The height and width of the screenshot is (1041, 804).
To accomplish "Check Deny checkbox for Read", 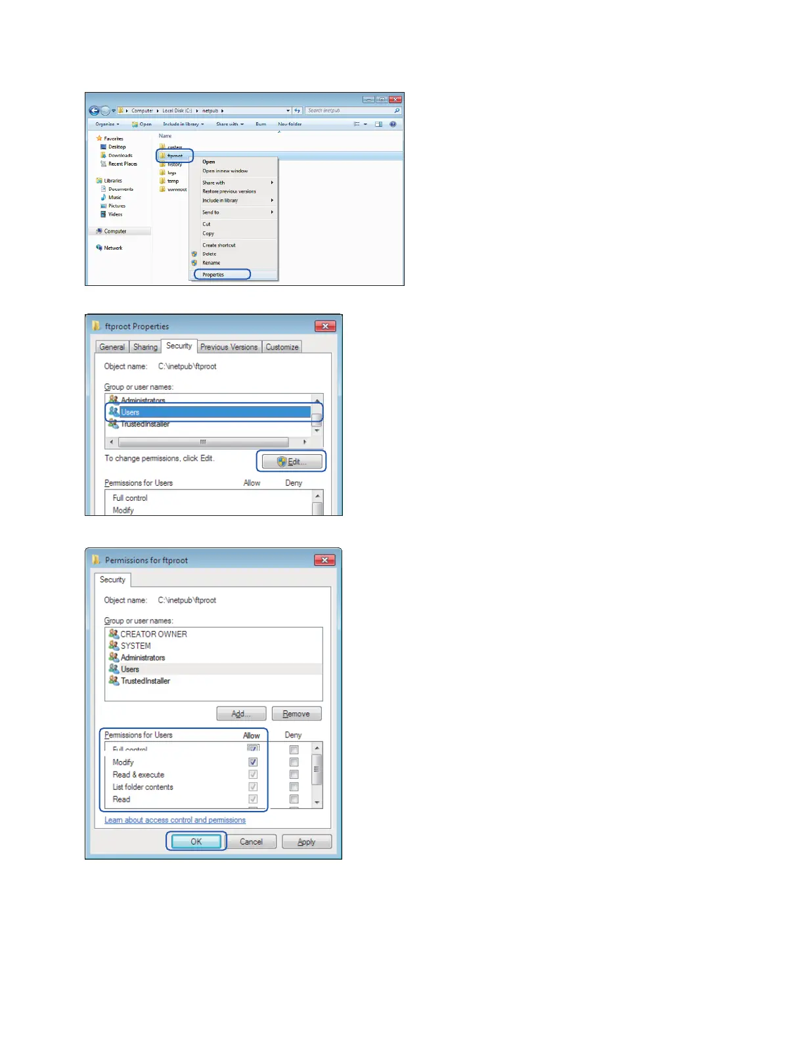I will (x=294, y=800).
